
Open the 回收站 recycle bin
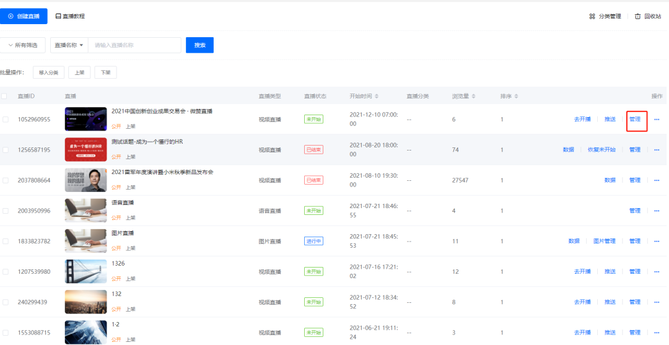click(638, 17)
